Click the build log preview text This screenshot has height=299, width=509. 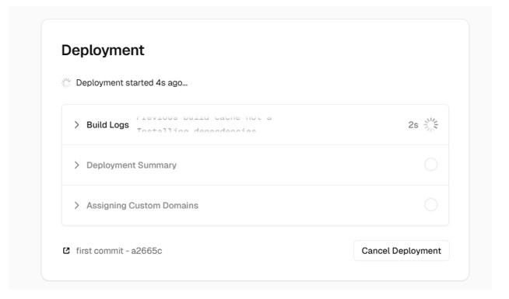tap(204, 124)
